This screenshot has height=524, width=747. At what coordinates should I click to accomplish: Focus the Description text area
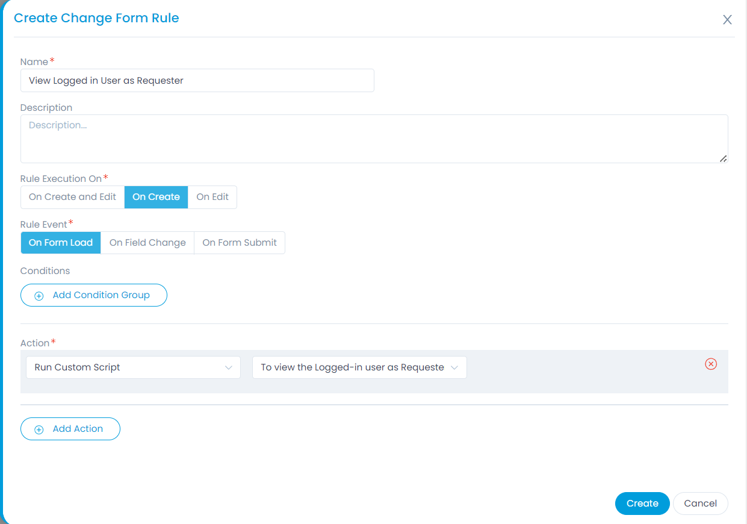pyautogui.click(x=373, y=139)
